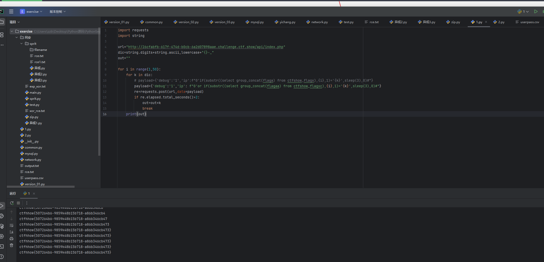Collapse the exercise root folder
The width and height of the screenshot is (544, 262).
pos(12,31)
